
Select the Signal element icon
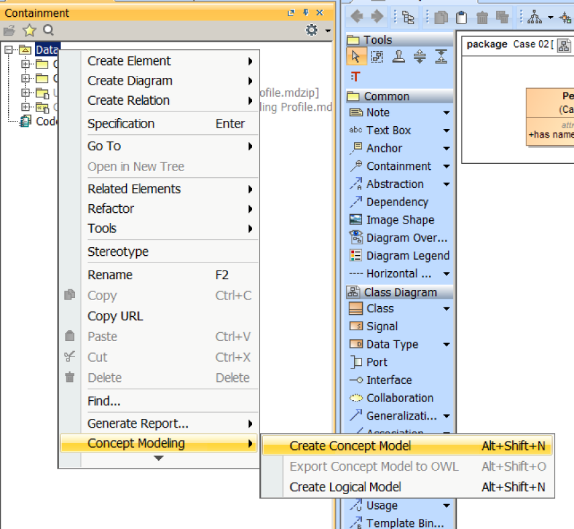click(356, 327)
